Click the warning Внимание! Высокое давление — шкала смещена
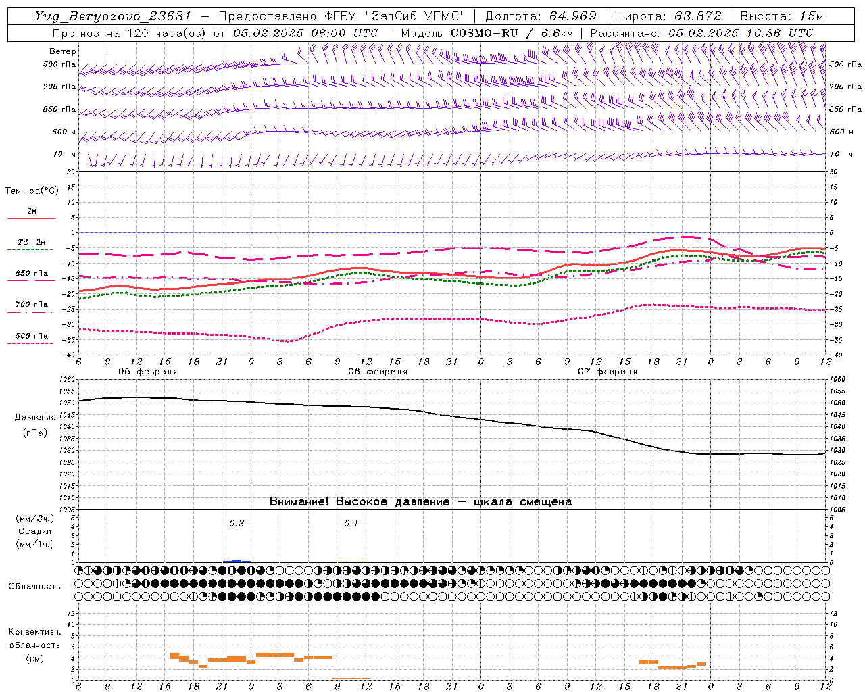The height and width of the screenshot is (692, 865). 421,502
